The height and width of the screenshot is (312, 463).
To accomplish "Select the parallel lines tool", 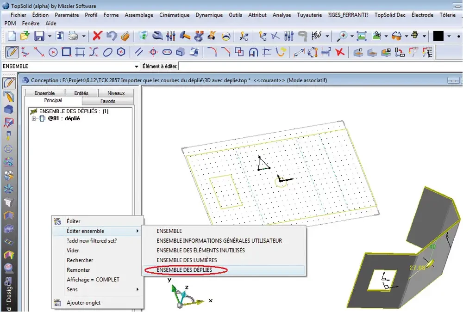I will (139, 52).
